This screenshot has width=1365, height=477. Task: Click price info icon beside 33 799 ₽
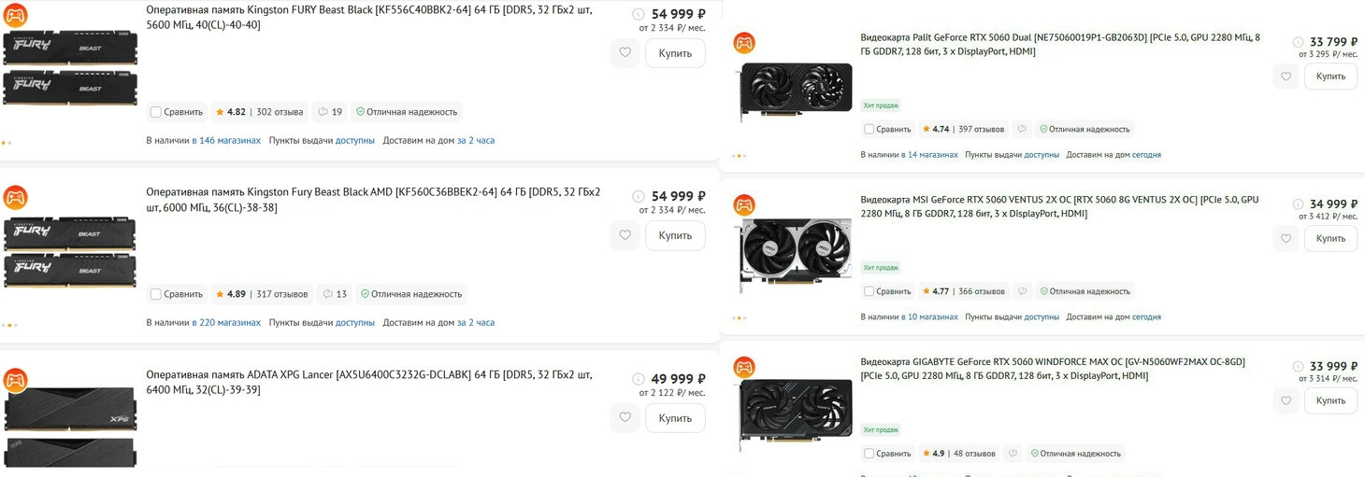pos(1298,42)
